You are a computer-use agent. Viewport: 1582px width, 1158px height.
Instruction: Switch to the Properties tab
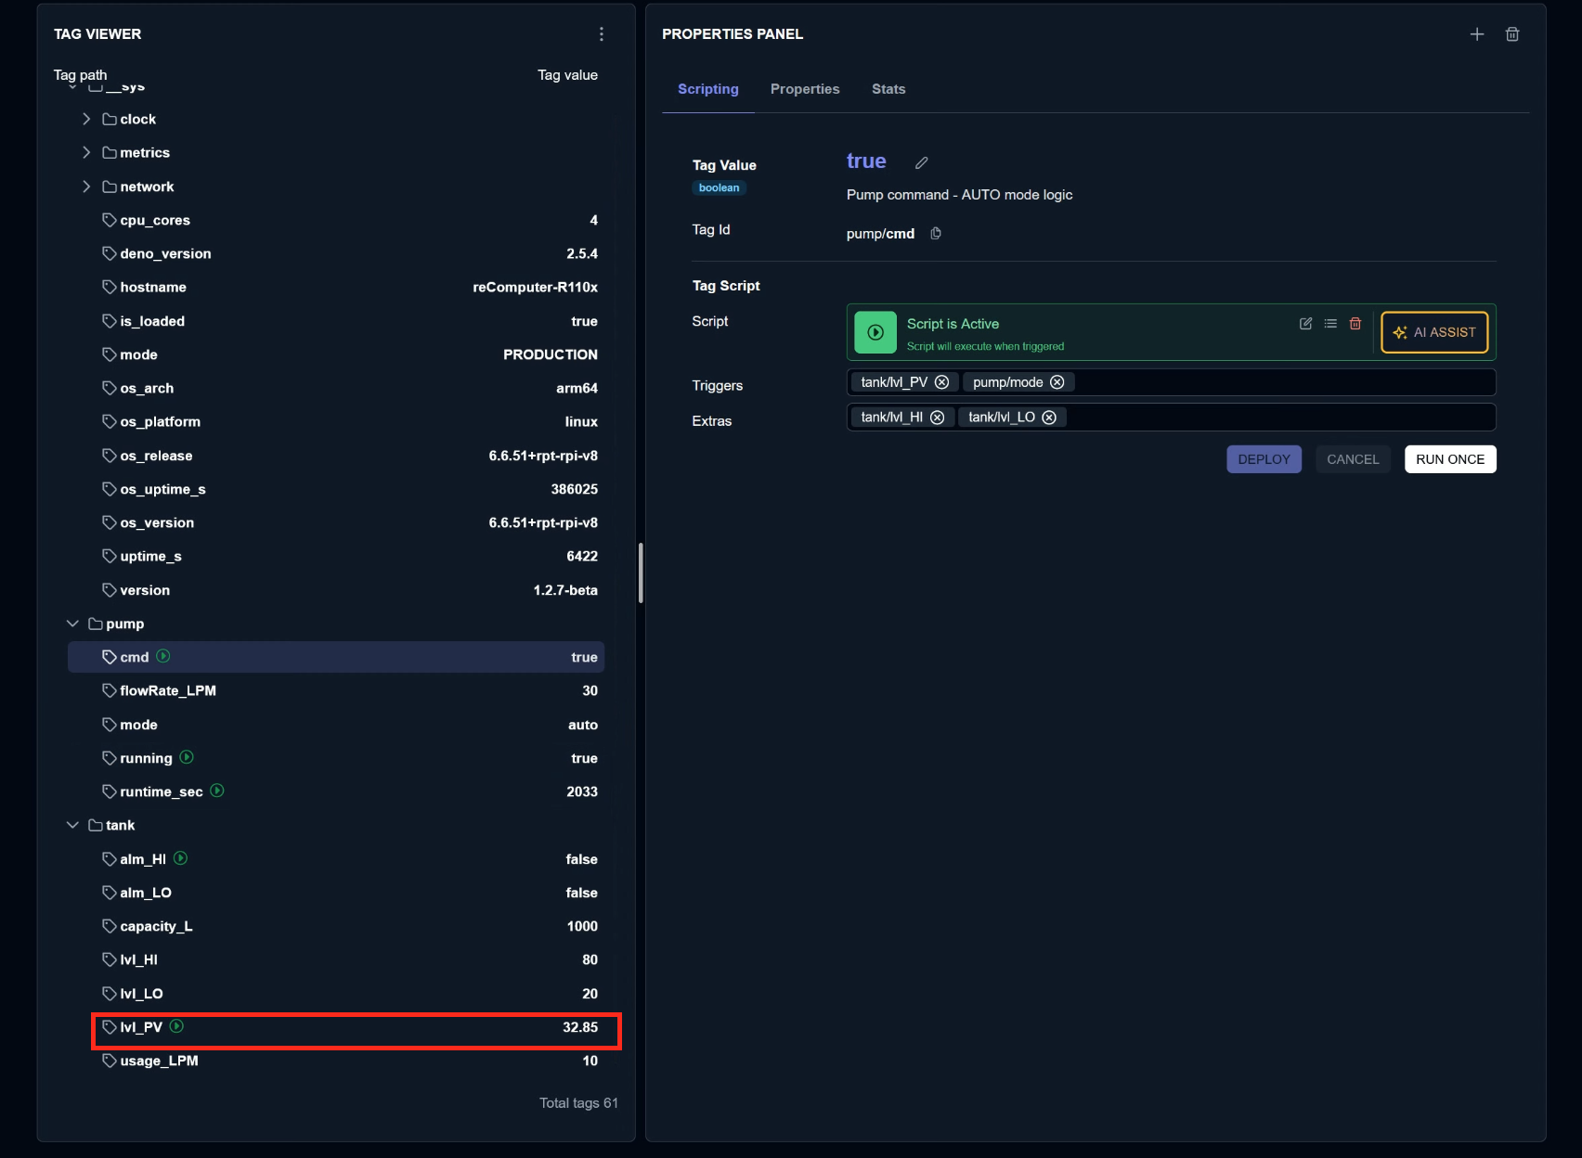coord(805,89)
